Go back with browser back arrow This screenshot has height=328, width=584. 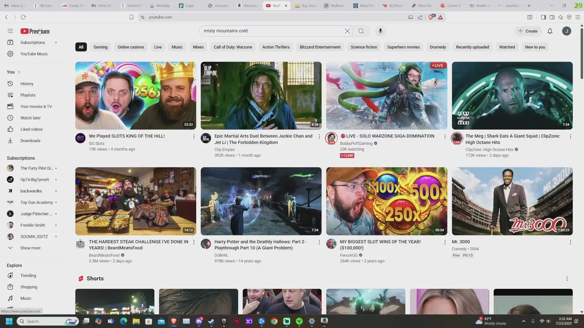[x=6, y=17]
